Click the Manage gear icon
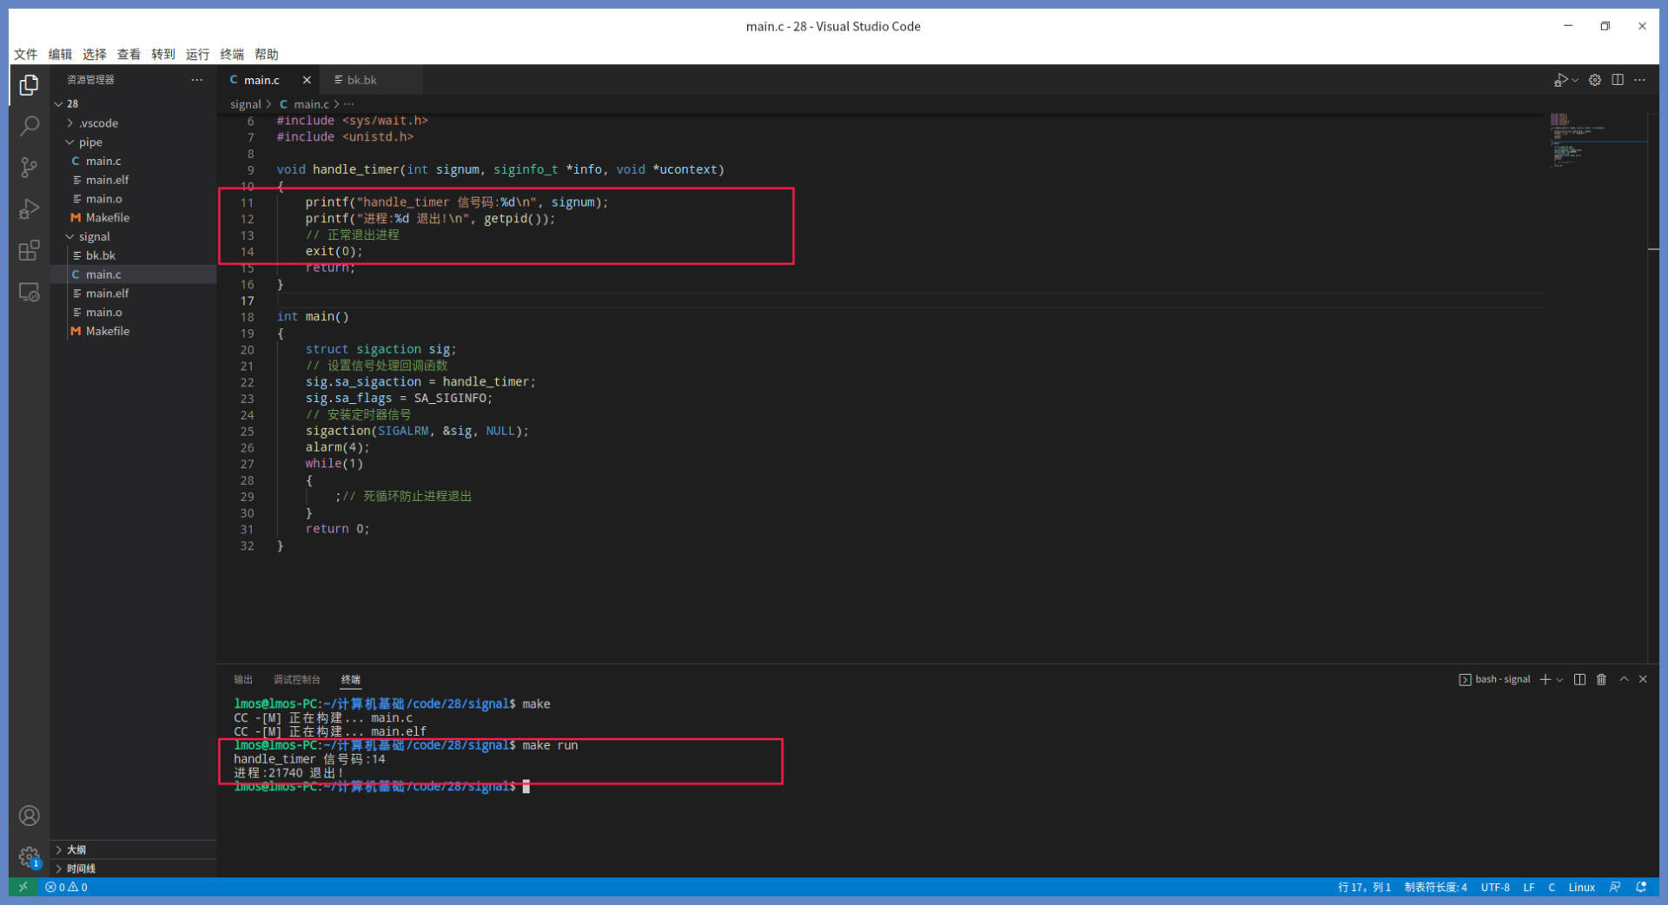 click(29, 857)
